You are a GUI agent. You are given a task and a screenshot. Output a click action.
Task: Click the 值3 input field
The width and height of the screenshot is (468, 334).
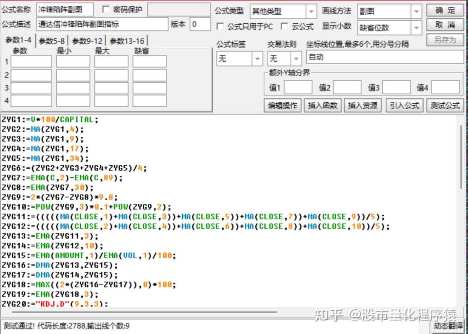tap(396, 87)
